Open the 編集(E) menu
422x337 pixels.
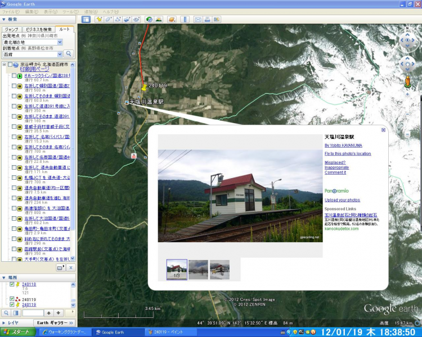pos(32,12)
